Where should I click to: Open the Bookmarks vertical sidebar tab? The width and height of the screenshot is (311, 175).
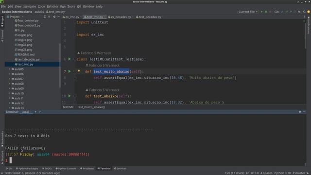(x=2, y=139)
